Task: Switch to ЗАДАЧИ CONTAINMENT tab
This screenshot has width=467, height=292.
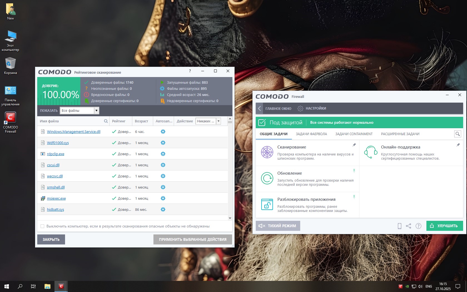Action: click(354, 134)
